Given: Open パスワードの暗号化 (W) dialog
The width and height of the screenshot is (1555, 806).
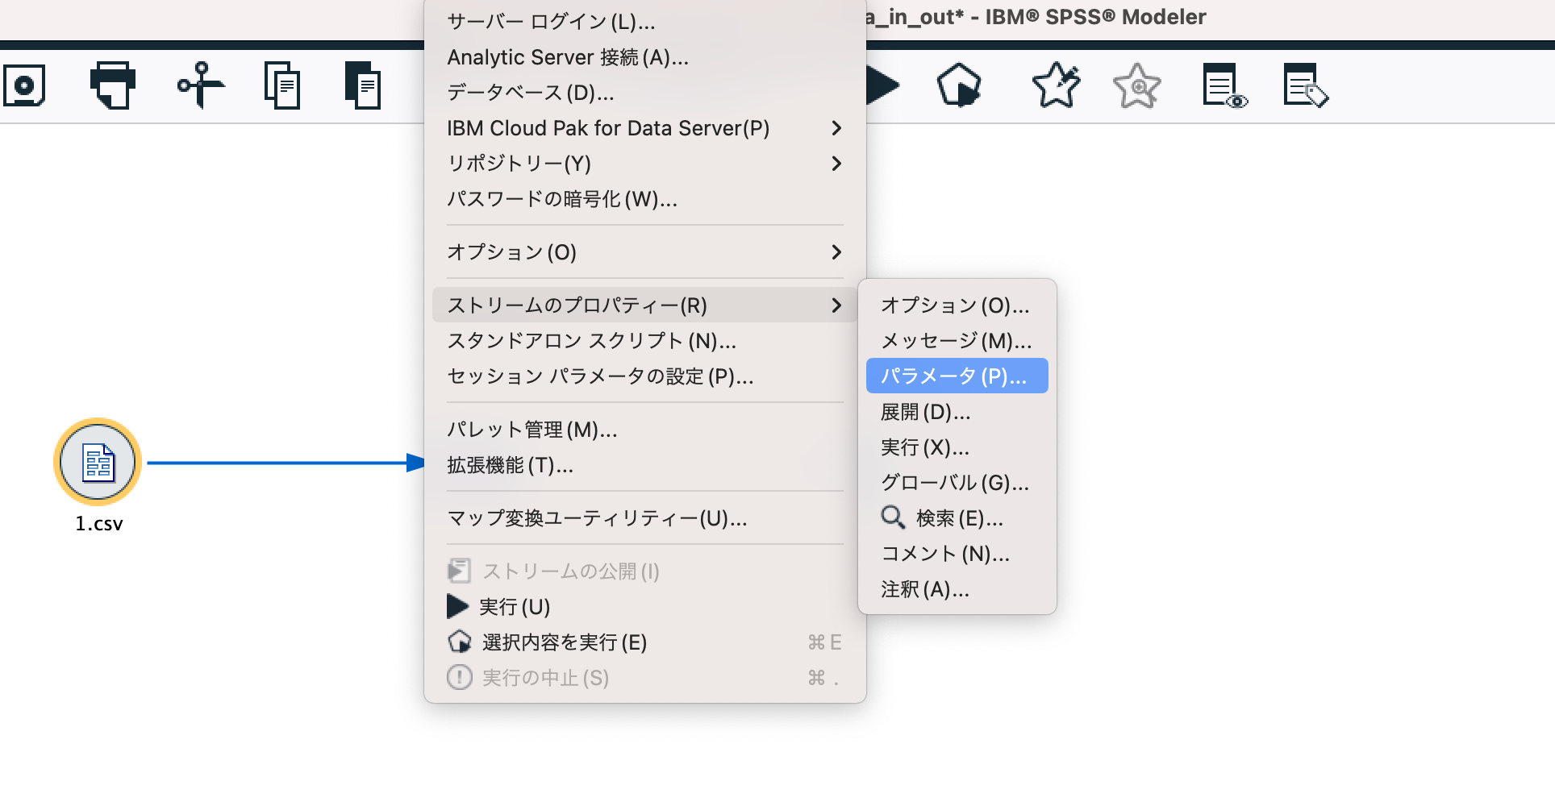Looking at the screenshot, I should 562,199.
